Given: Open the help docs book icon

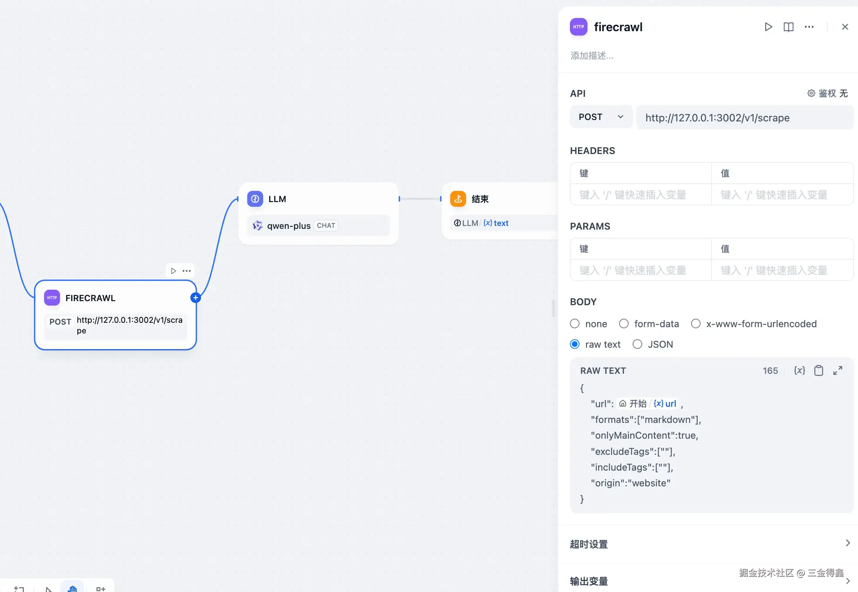Looking at the screenshot, I should point(788,27).
